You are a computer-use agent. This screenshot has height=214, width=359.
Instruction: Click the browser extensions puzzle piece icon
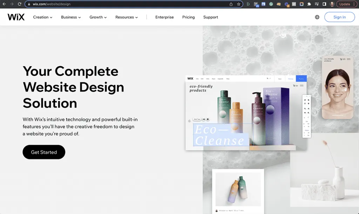[309, 4]
